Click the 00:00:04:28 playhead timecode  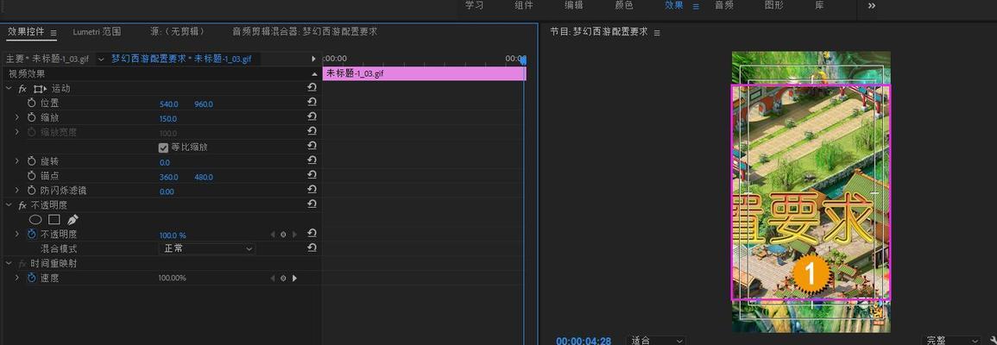583,342
